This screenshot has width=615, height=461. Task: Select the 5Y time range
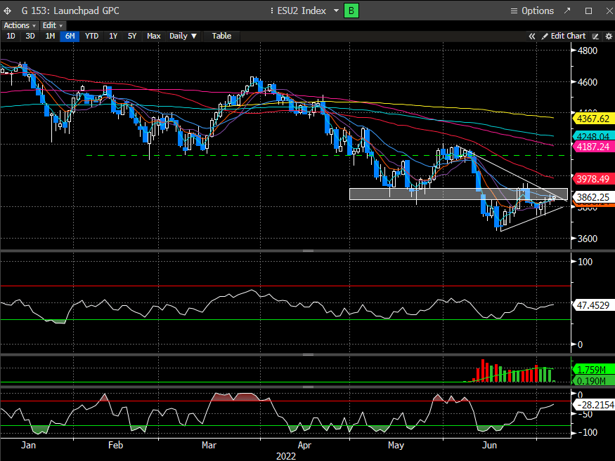coord(132,36)
